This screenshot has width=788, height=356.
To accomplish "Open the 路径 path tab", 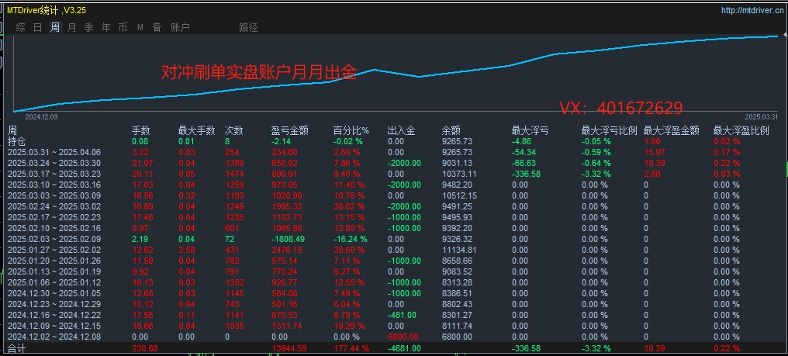I will pyautogui.click(x=248, y=28).
